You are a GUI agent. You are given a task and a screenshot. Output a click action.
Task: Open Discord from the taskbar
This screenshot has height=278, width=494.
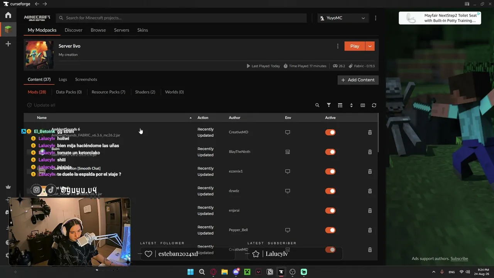coord(236,272)
